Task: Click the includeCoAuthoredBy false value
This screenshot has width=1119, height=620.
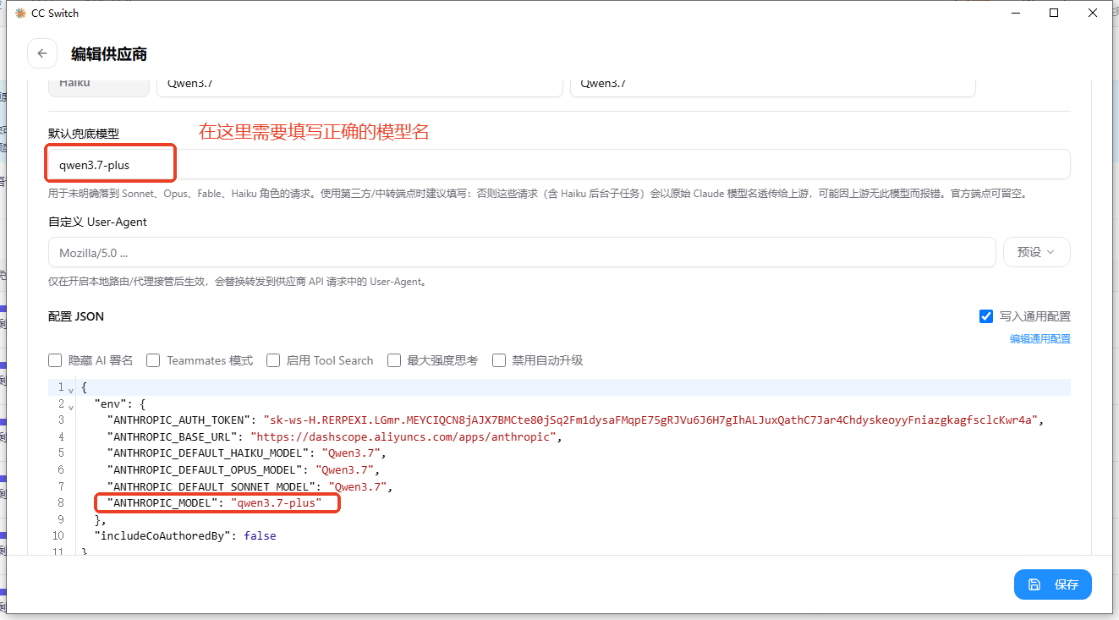Action: pyautogui.click(x=260, y=536)
